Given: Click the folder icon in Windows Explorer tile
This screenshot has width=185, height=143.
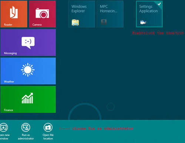Looking at the screenshot, I should tap(75, 23).
